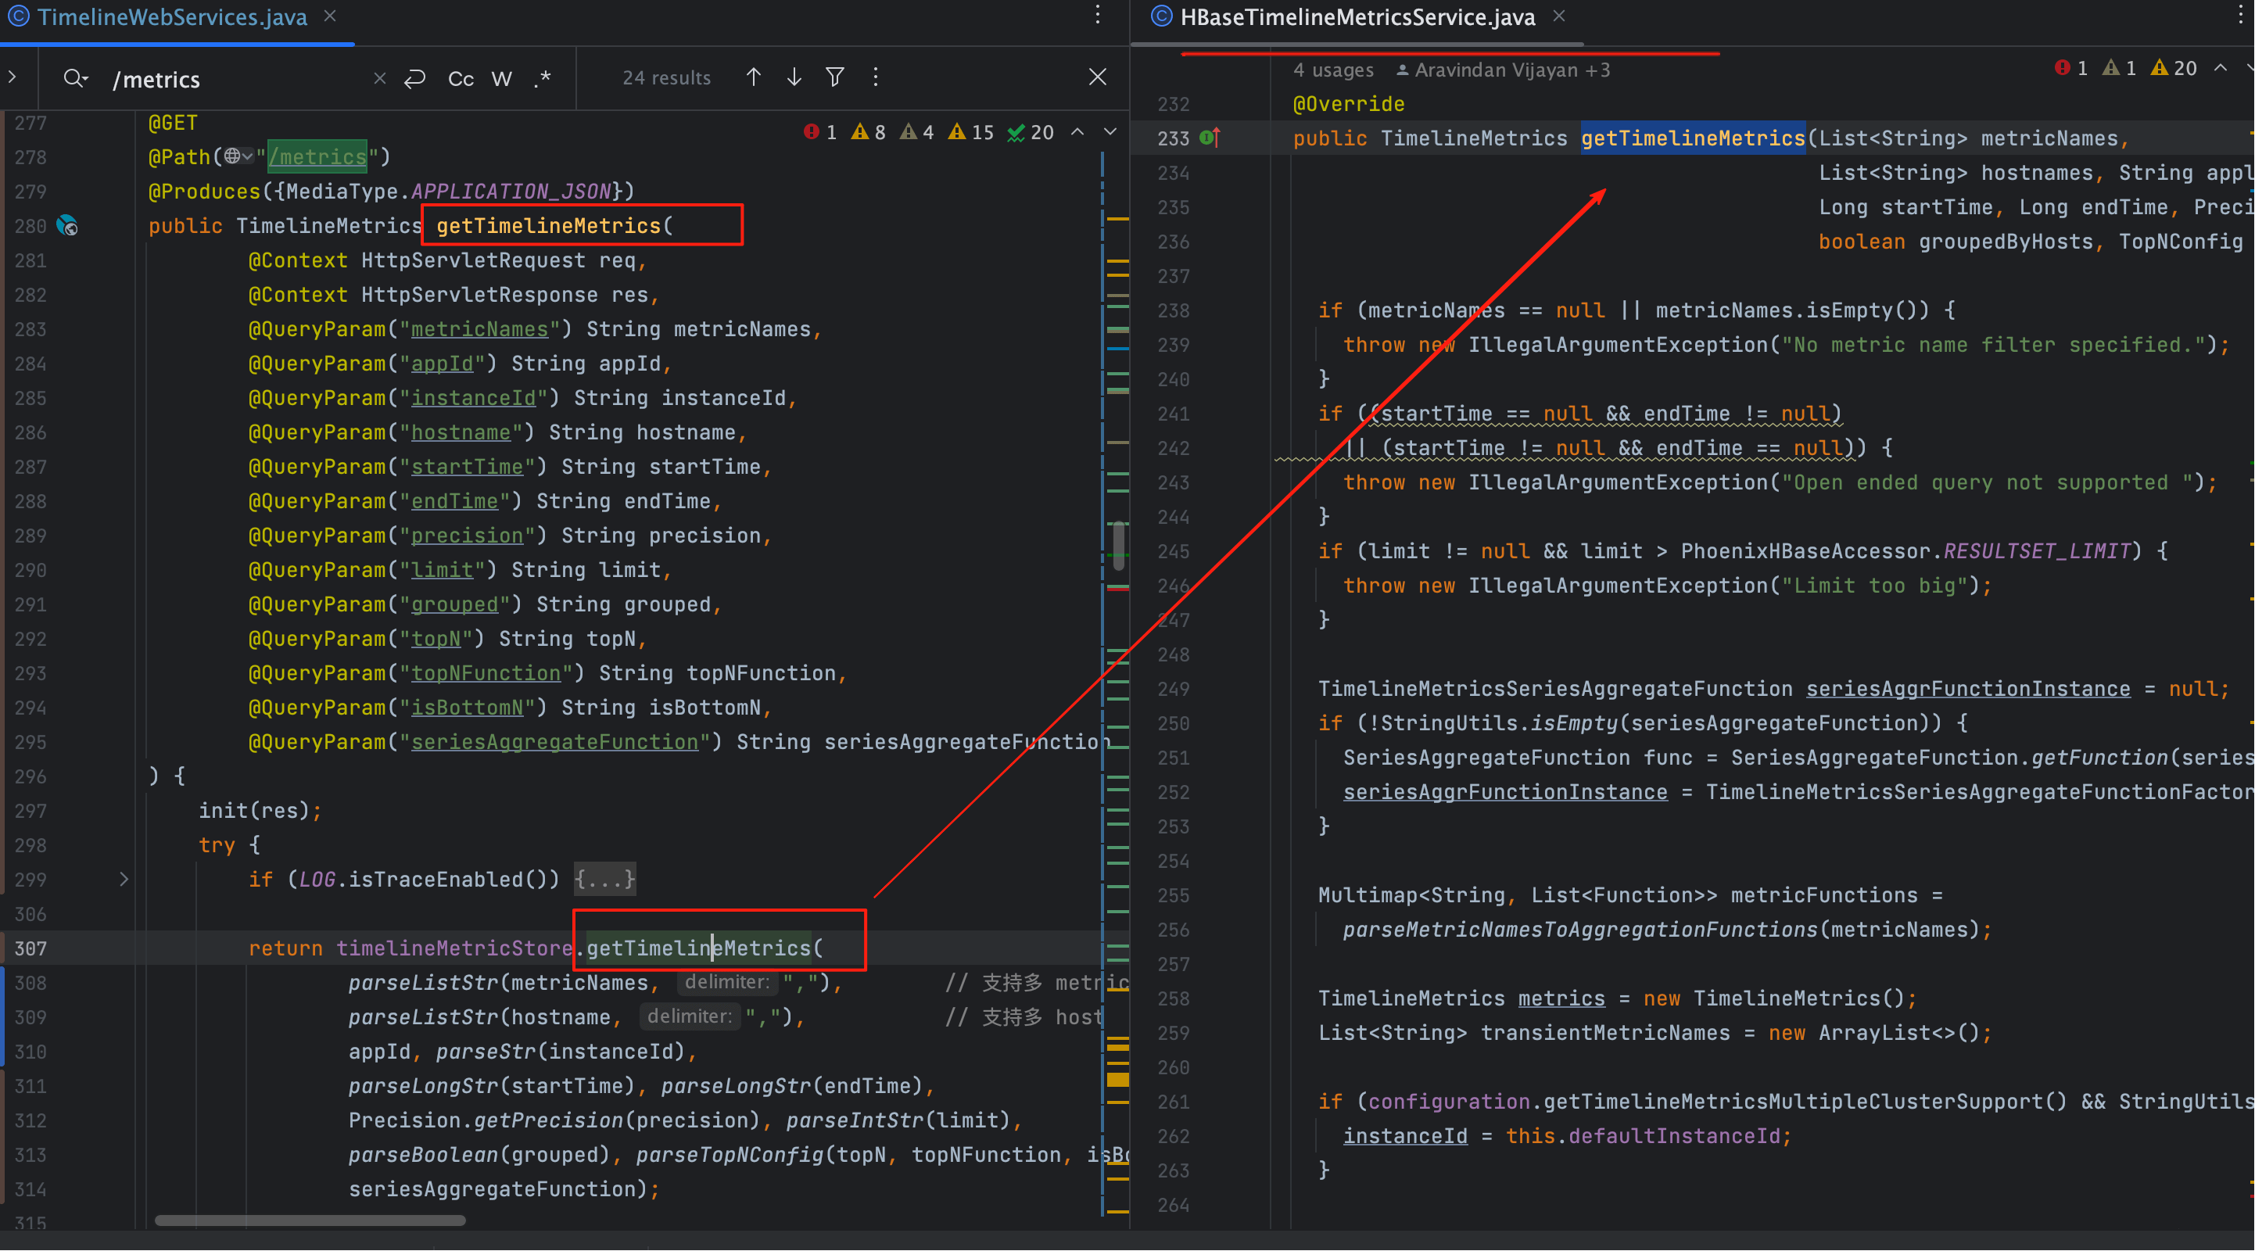Click @Override annotation on line 232

click(1348, 104)
